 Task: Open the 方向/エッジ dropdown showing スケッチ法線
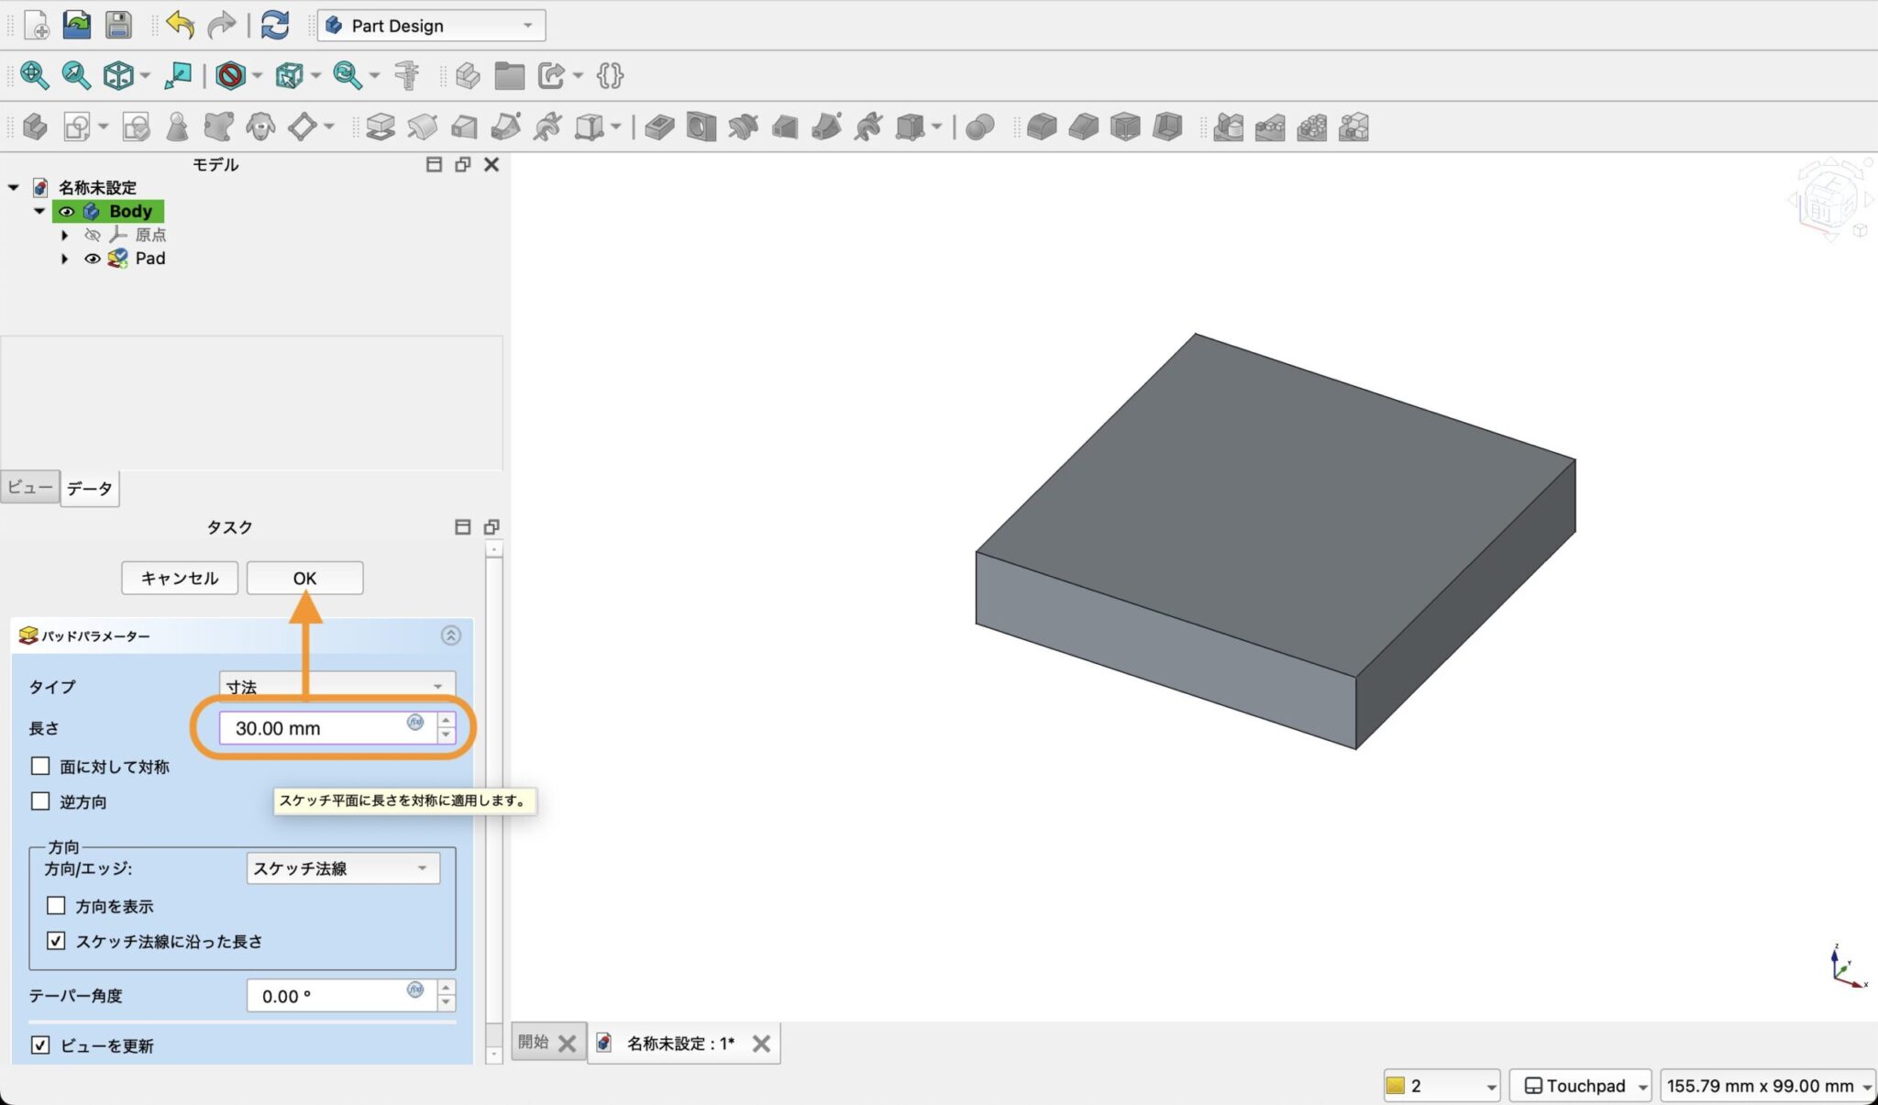(343, 867)
